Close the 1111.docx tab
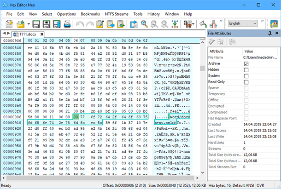The height and width of the screenshot is (189, 281). pos(42,34)
